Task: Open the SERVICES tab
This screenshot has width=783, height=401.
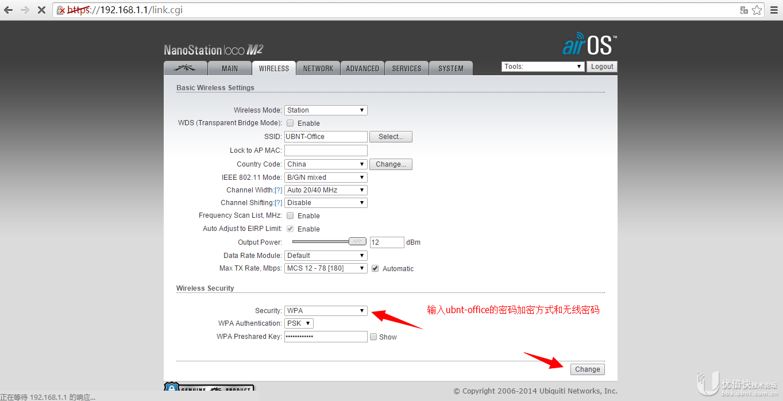Action: 407,68
